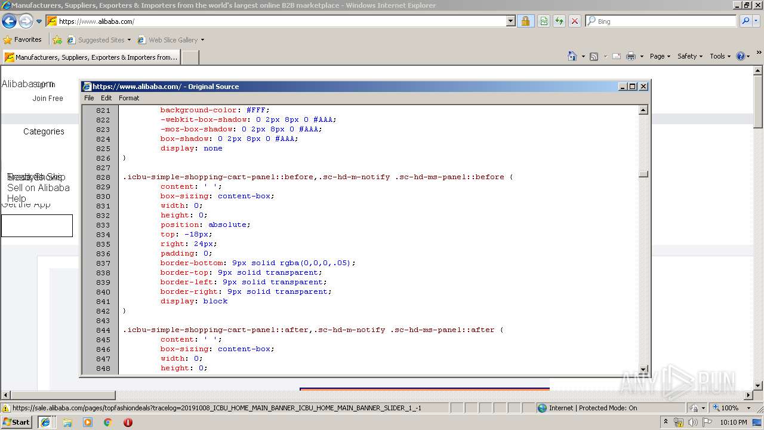Open the media player taskbar icon
764x430 pixels.
[88, 422]
